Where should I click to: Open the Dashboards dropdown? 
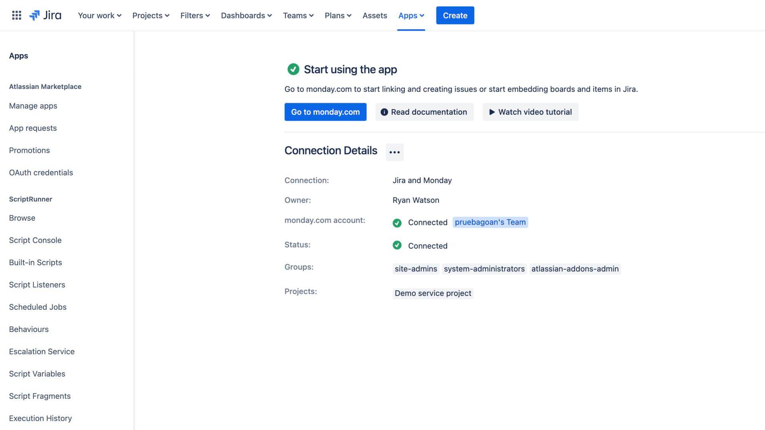(x=246, y=16)
